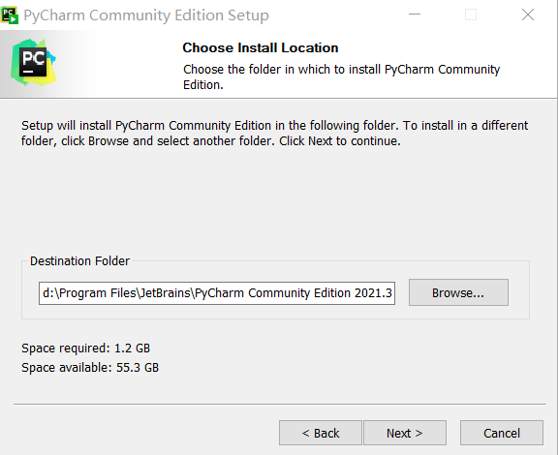Open the Browse... folder chooser
Image resolution: width=558 pixels, height=455 pixels.
point(458,292)
